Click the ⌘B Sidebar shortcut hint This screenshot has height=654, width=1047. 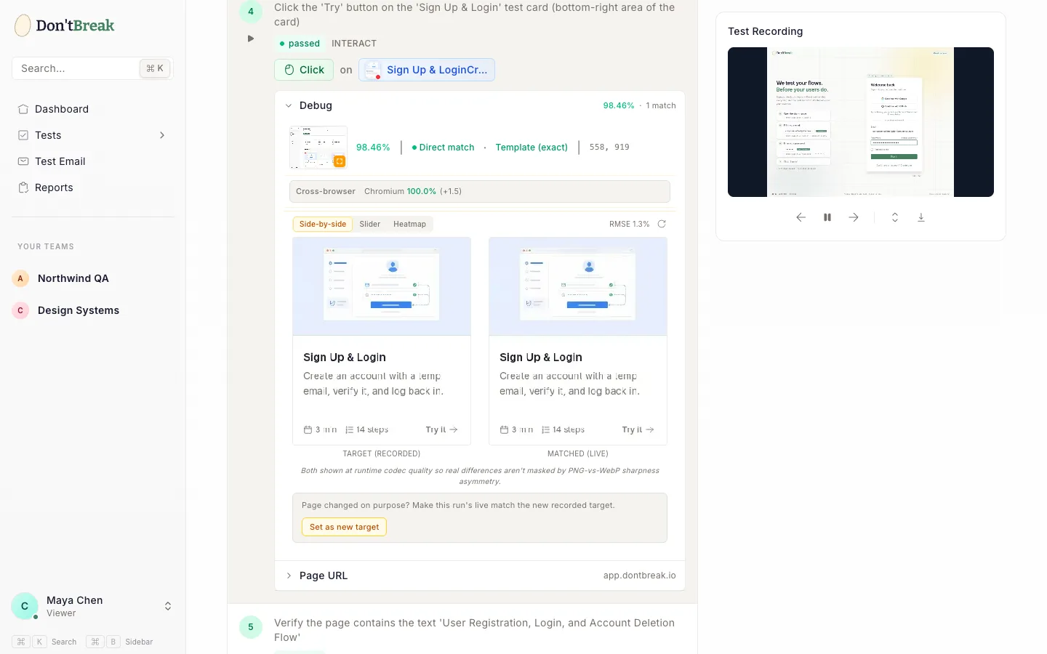click(x=119, y=642)
